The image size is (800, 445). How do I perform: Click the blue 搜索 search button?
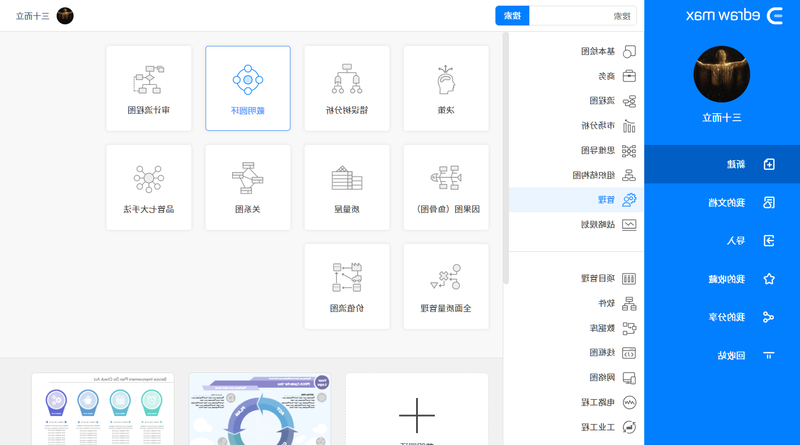[512, 16]
